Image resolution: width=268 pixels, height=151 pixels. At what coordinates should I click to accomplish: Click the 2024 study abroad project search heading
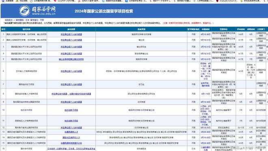[104, 11]
